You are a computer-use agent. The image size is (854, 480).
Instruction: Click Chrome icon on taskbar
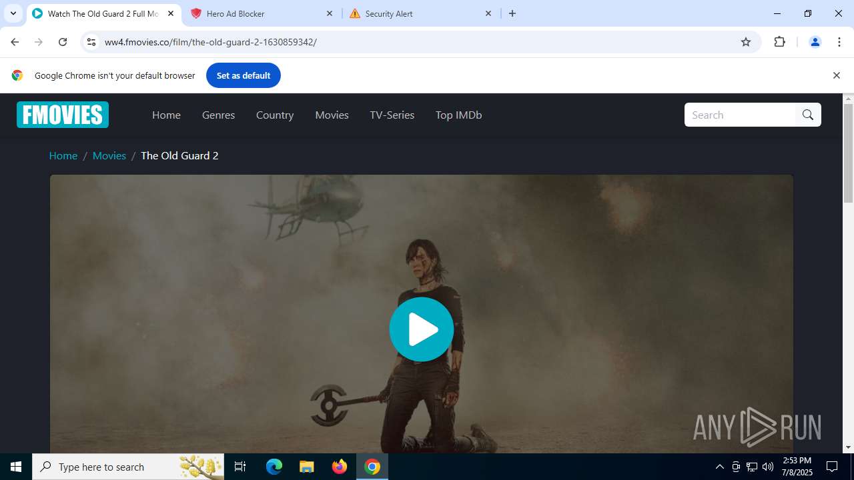372,467
